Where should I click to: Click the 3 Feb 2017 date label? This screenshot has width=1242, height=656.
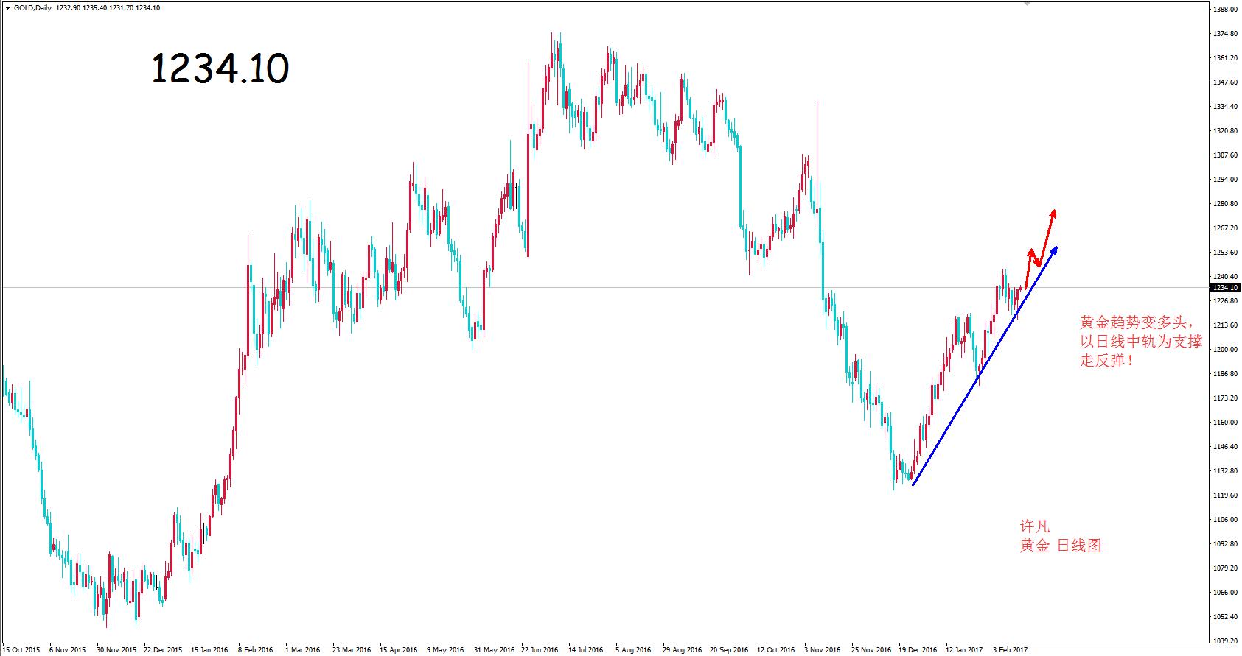point(1011,650)
